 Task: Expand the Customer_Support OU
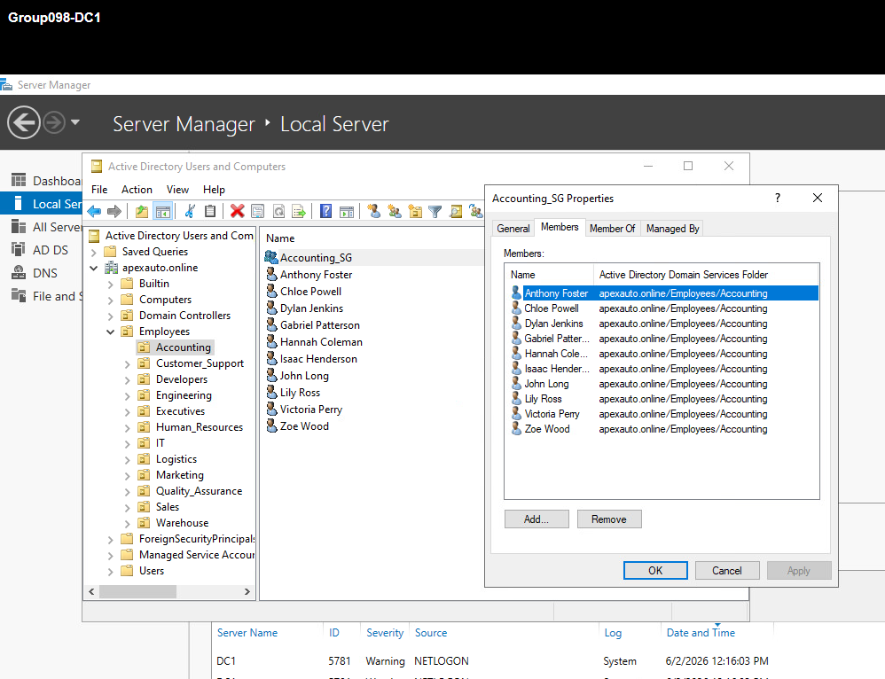[x=128, y=364]
